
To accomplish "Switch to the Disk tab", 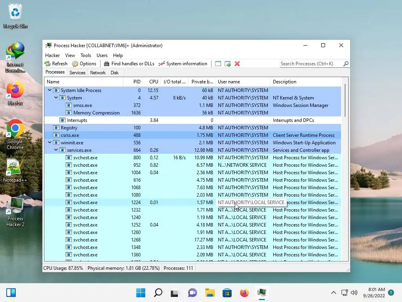I will coord(115,73).
